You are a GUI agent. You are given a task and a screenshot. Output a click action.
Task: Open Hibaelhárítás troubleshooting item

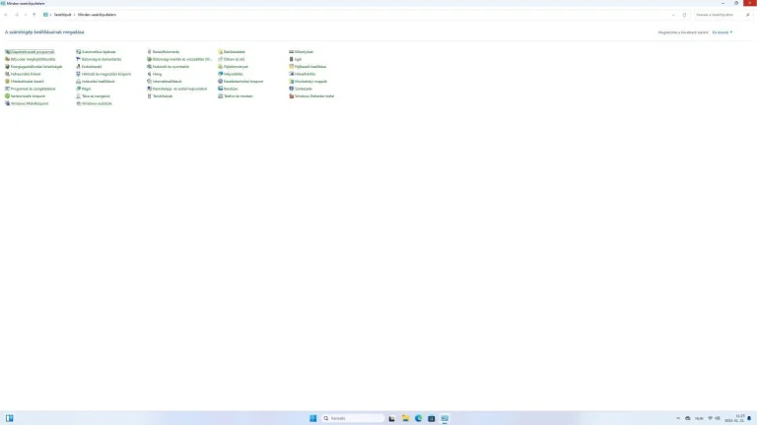303,74
